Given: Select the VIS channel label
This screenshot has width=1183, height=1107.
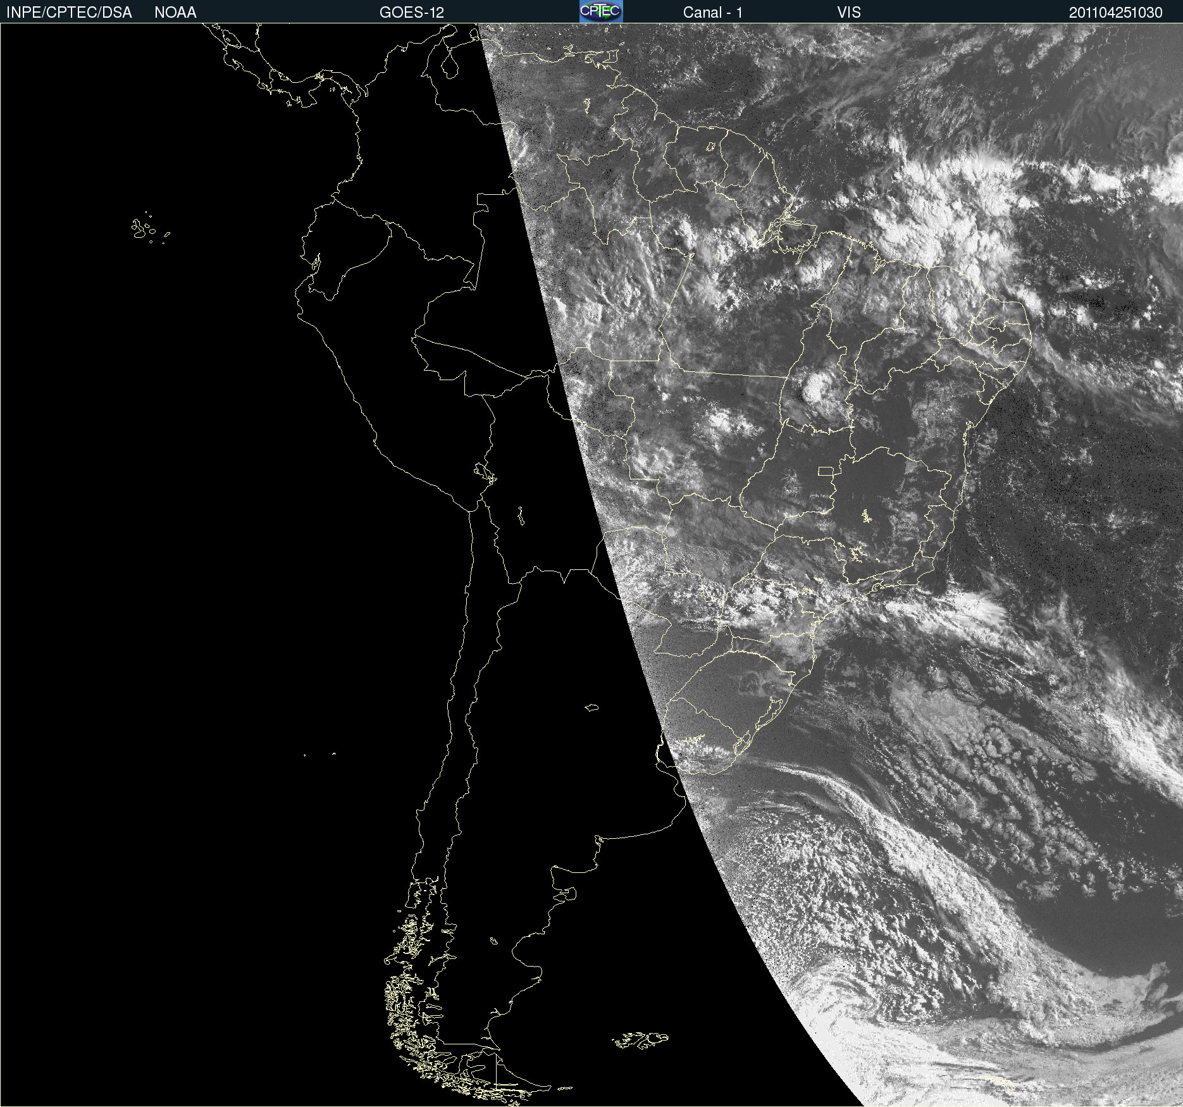Looking at the screenshot, I should pos(849,13).
